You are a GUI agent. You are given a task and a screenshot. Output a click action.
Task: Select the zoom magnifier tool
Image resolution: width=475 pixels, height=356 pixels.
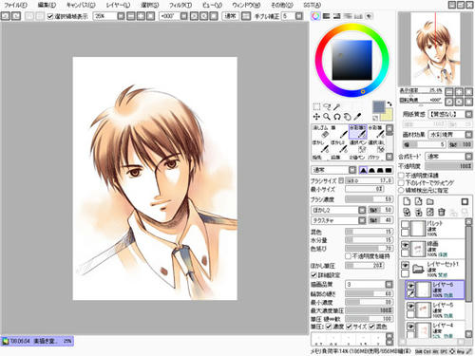point(327,117)
